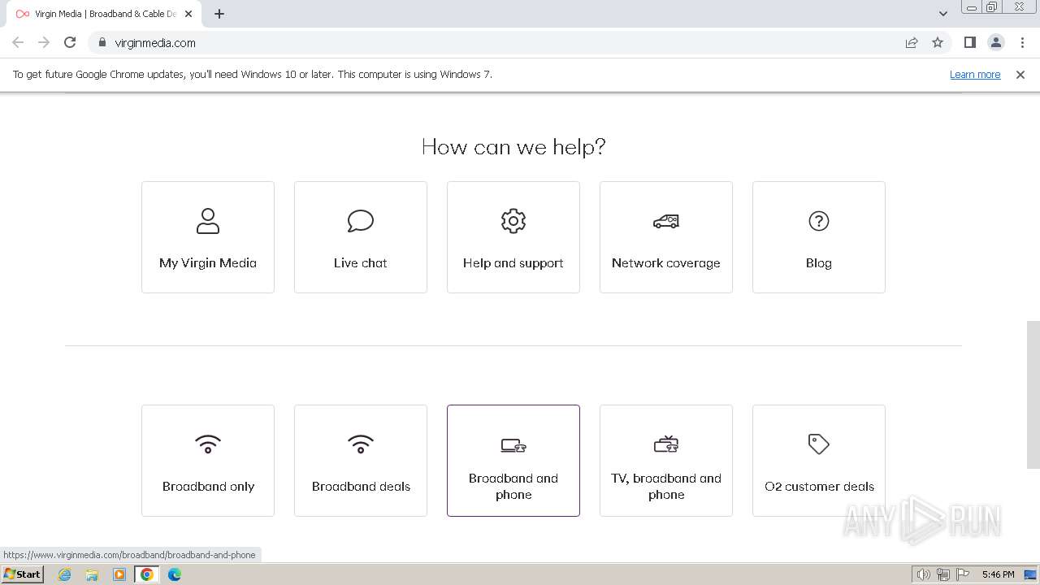Open a new tab with the plus button
The height and width of the screenshot is (585, 1040).
pos(219,14)
